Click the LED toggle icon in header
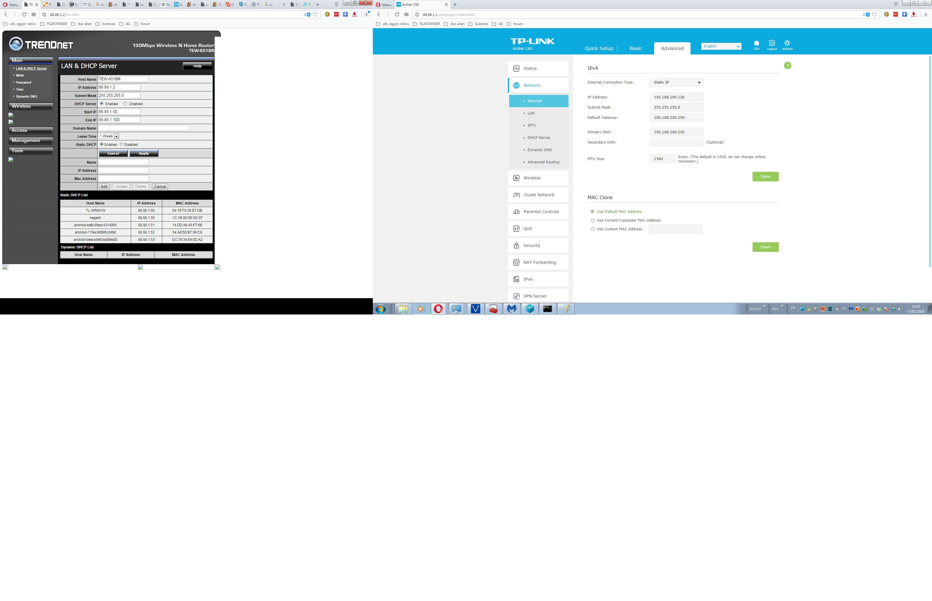Image resolution: width=932 pixels, height=601 pixels. point(756,45)
